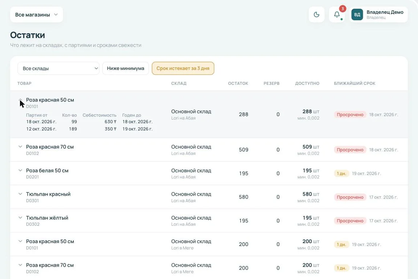Click the D0201 product code
The height and width of the screenshot is (279, 418).
[x=33, y=177]
